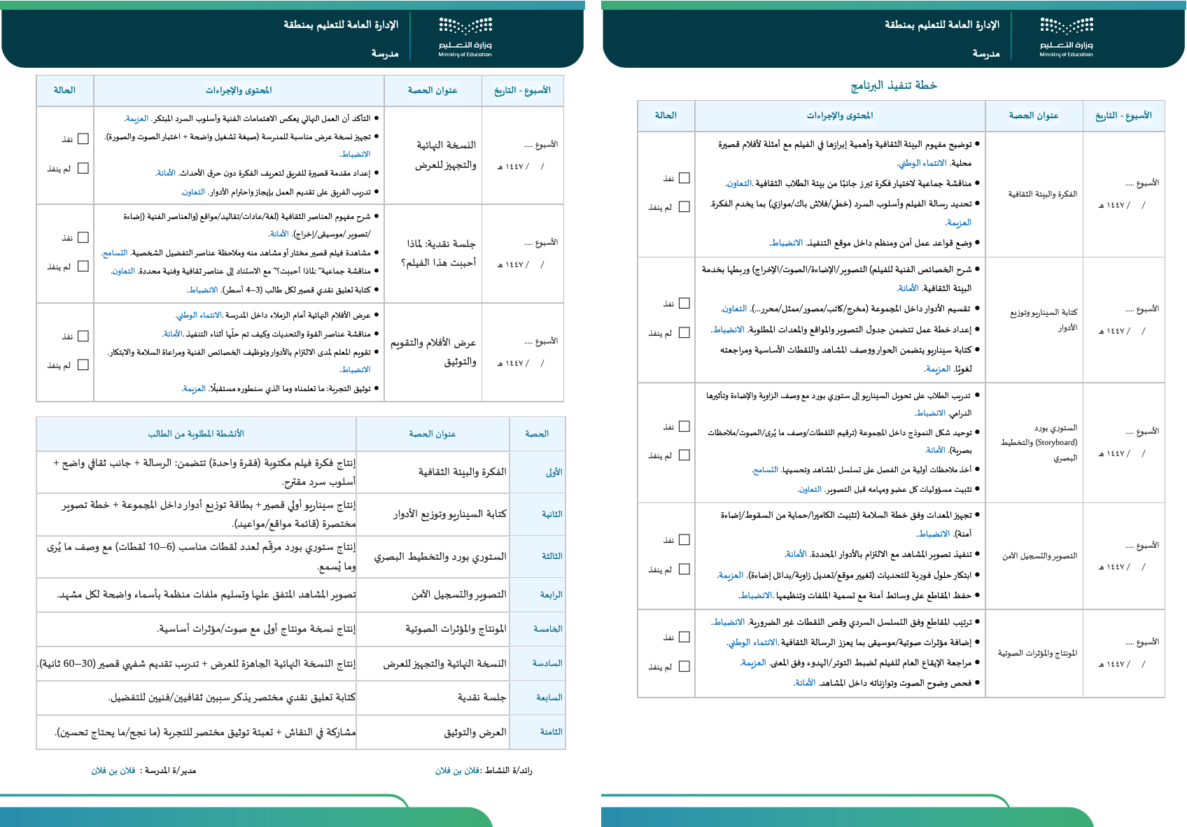The width and height of the screenshot is (1187, 827).
Task: Tick 'لم ينفذ' checkbox for عرض الأفلام والتقويم row
Action: tap(83, 365)
